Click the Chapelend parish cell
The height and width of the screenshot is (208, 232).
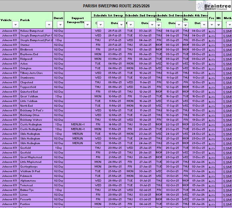click(x=36, y=82)
